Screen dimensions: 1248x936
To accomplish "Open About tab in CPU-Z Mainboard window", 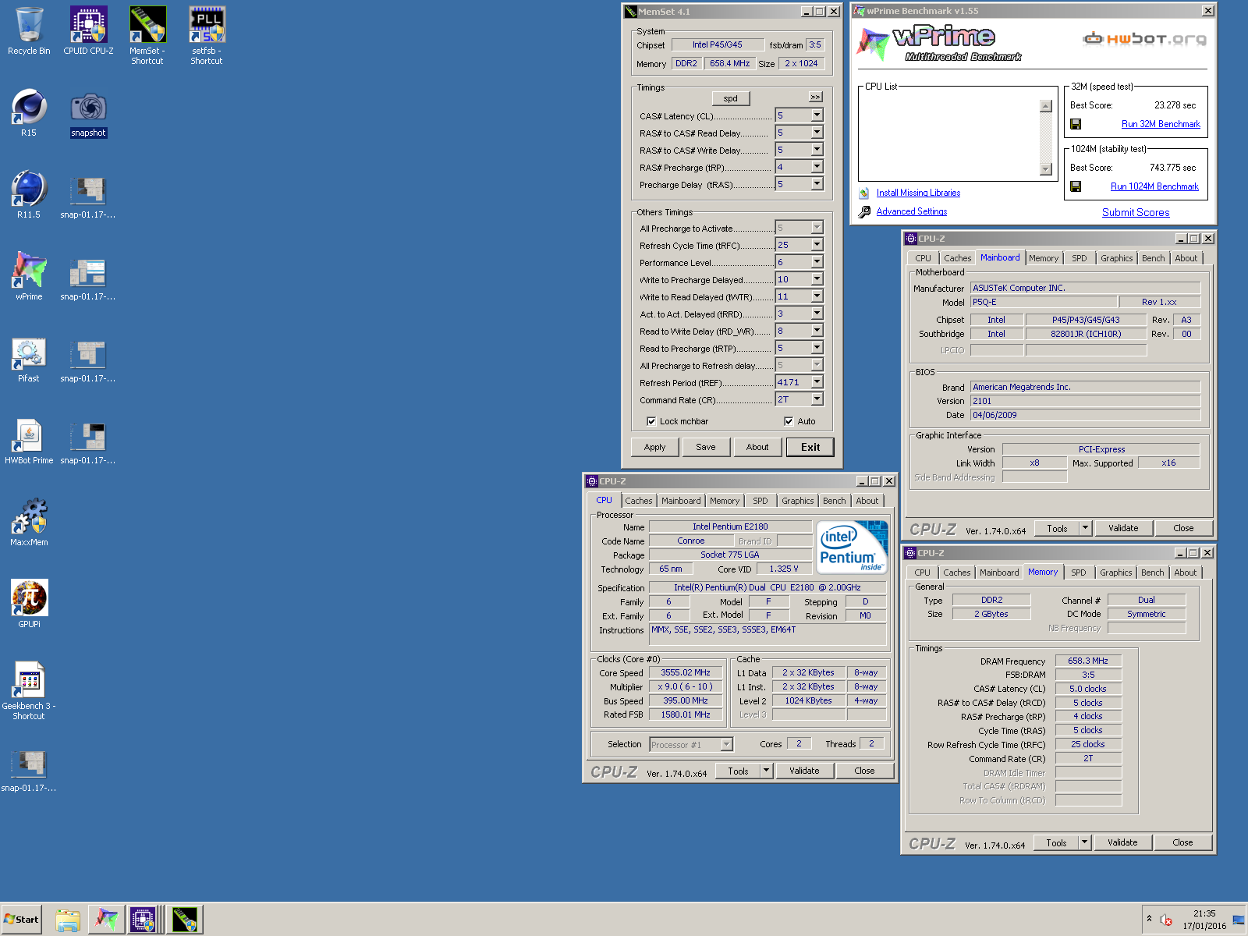I will 1186,258.
